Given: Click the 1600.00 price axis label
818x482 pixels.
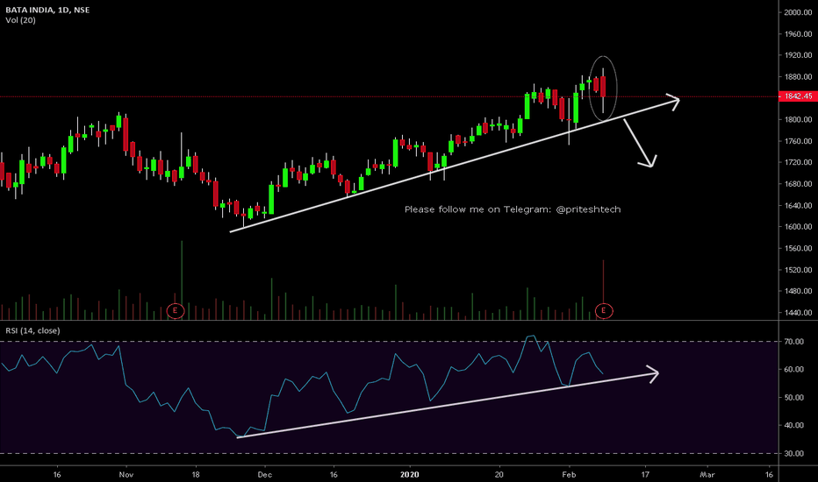Looking at the screenshot, I should (798, 227).
